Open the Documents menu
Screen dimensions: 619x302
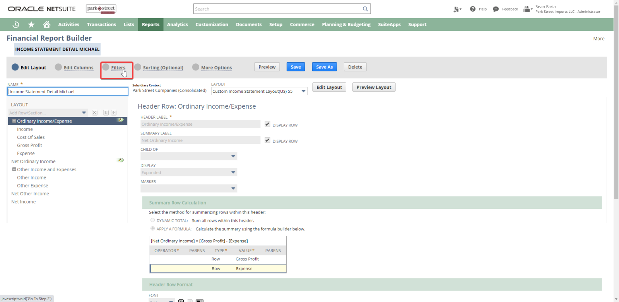click(x=249, y=24)
